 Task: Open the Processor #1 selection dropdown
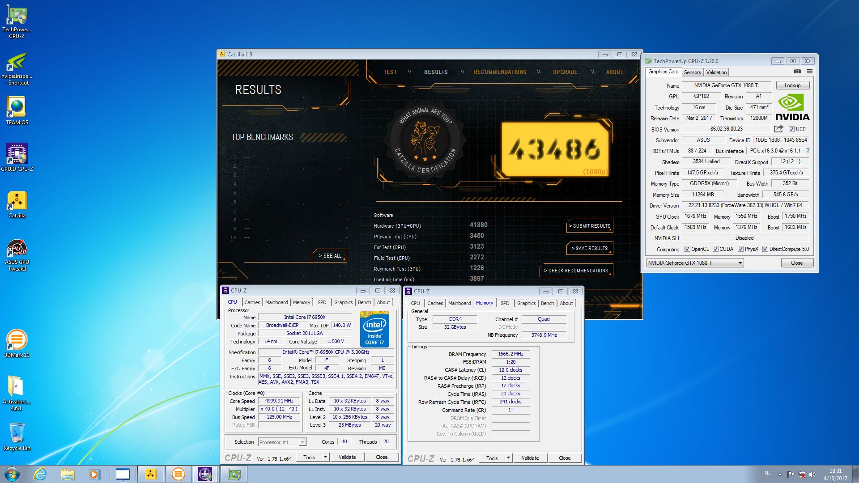pyautogui.click(x=282, y=442)
